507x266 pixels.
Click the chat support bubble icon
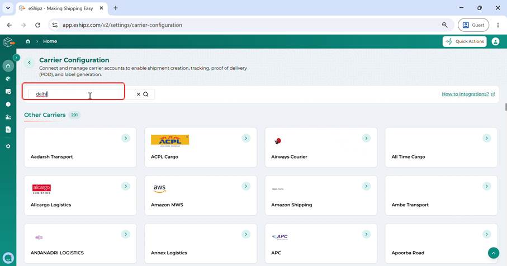coord(8,258)
